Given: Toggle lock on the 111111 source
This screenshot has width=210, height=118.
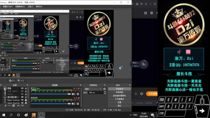Looking at the screenshot, I should pos(26,94).
